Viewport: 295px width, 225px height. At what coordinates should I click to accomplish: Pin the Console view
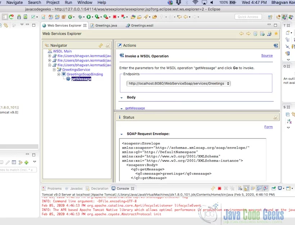[273, 188]
